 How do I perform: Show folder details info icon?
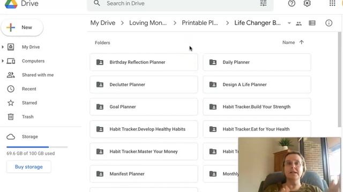[329, 23]
